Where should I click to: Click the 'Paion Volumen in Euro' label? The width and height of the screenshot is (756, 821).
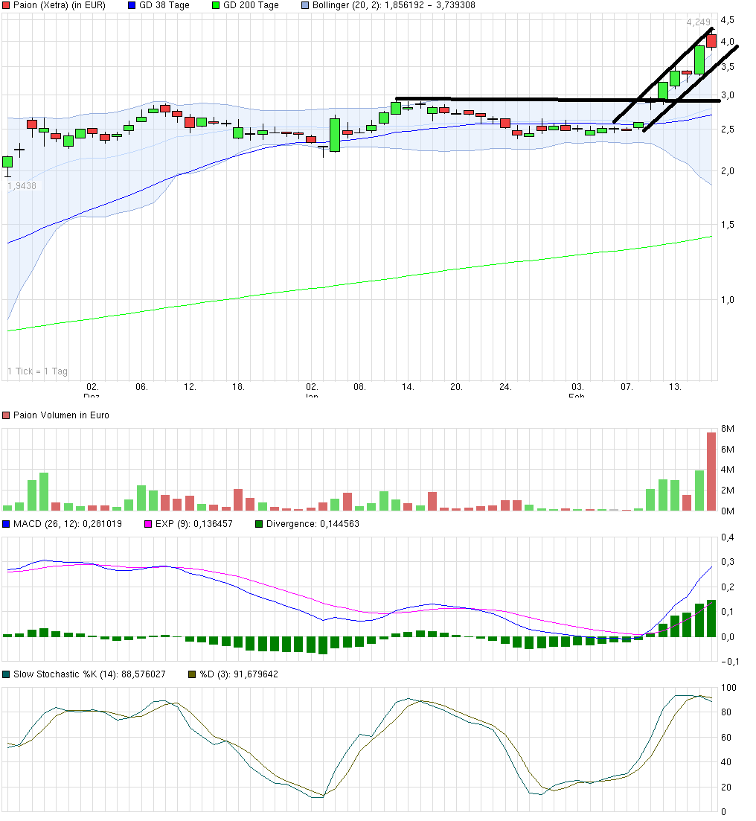(61, 415)
